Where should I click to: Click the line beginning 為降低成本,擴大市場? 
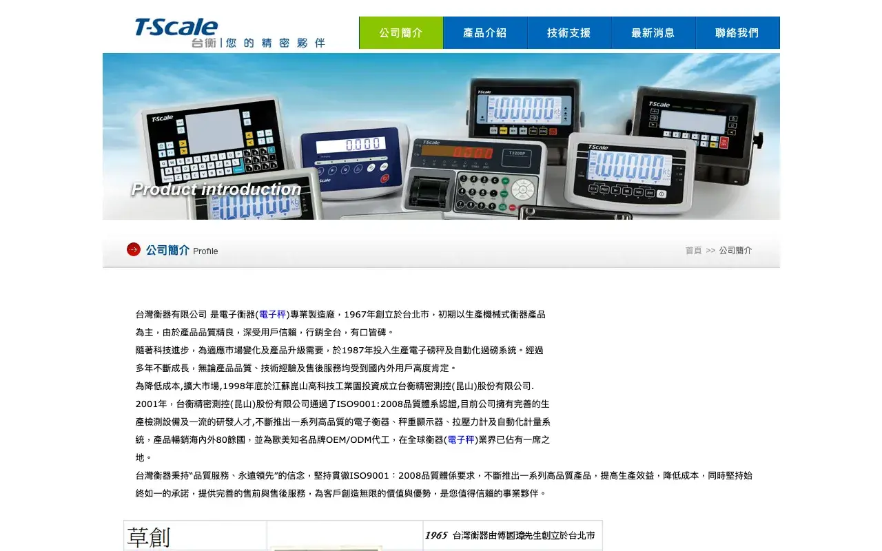pos(335,386)
